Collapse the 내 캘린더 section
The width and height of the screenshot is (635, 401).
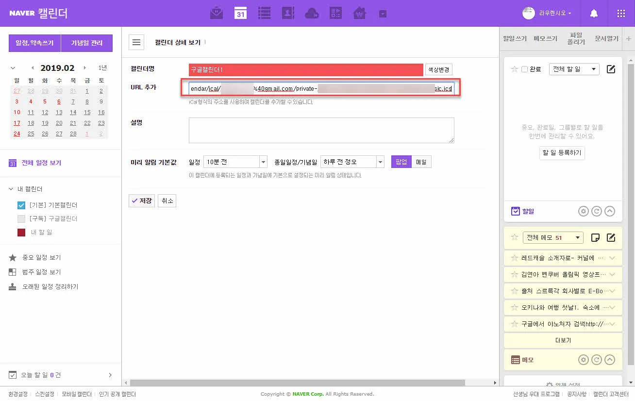tap(11, 189)
